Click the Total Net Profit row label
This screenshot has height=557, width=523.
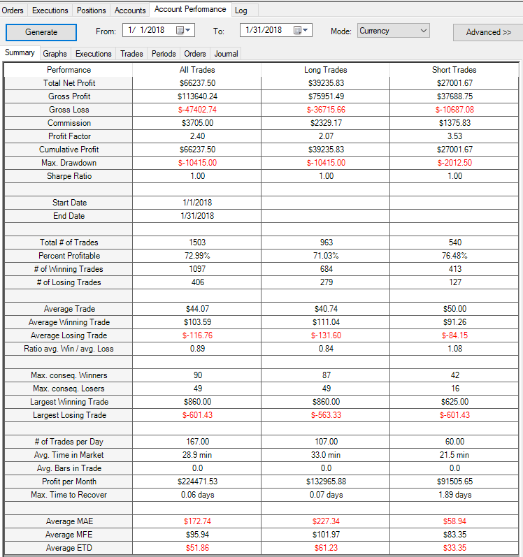coord(69,83)
